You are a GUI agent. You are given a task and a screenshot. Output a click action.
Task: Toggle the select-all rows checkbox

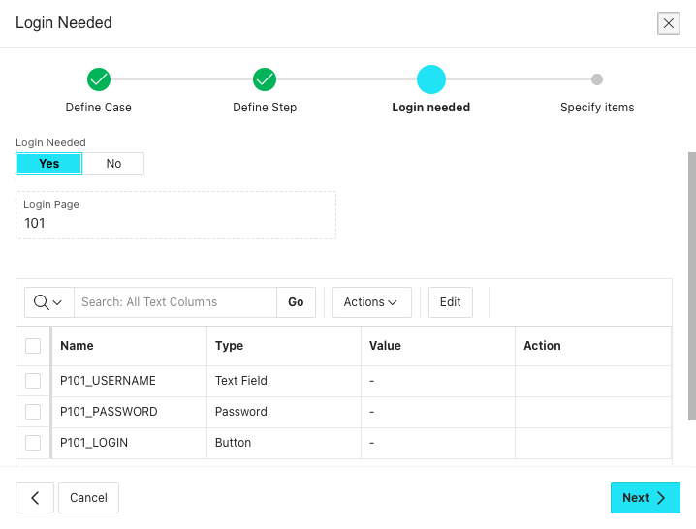33,346
